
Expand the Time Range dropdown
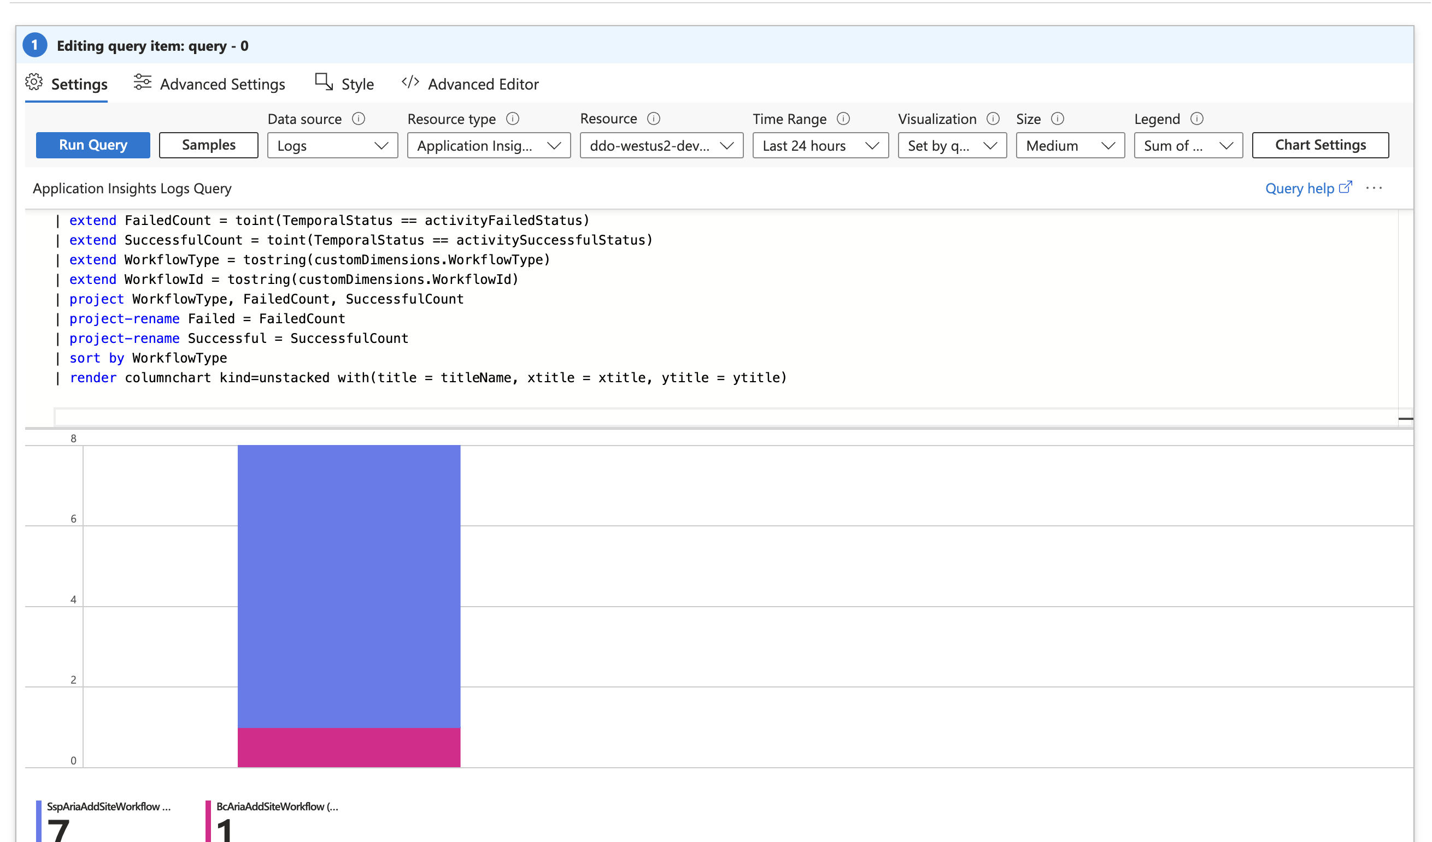[x=820, y=146]
